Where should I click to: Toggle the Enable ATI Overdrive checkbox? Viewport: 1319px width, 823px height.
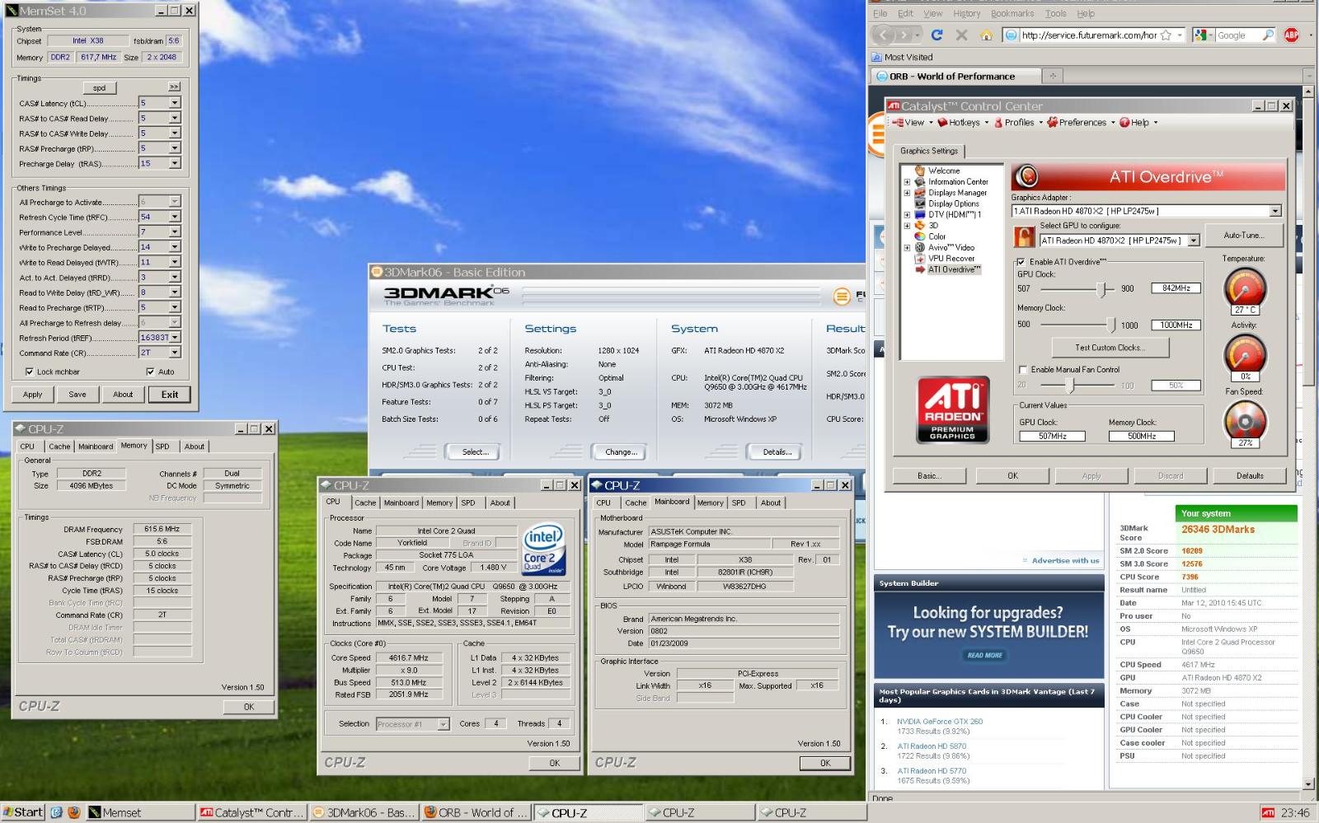click(x=1021, y=262)
